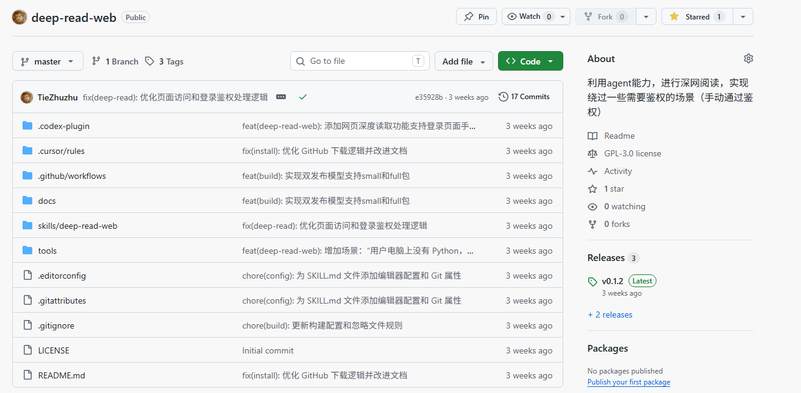Open the Packages heading
Viewport: 801px width, 393px height.
[x=608, y=349]
